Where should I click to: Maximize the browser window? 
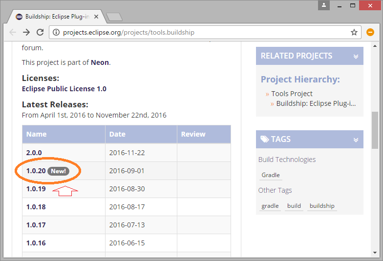[353, 5]
